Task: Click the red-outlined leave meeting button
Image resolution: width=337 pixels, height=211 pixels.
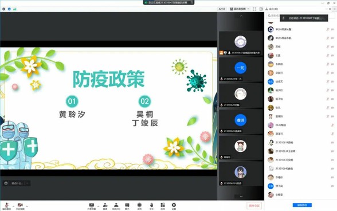Action: [254, 206]
